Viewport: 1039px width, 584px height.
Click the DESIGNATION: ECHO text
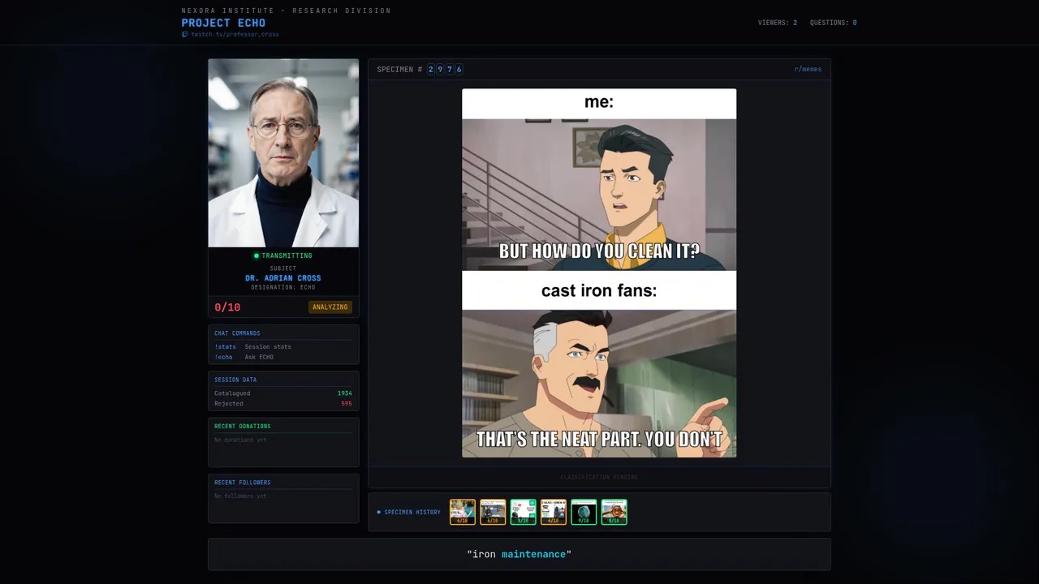[283, 287]
